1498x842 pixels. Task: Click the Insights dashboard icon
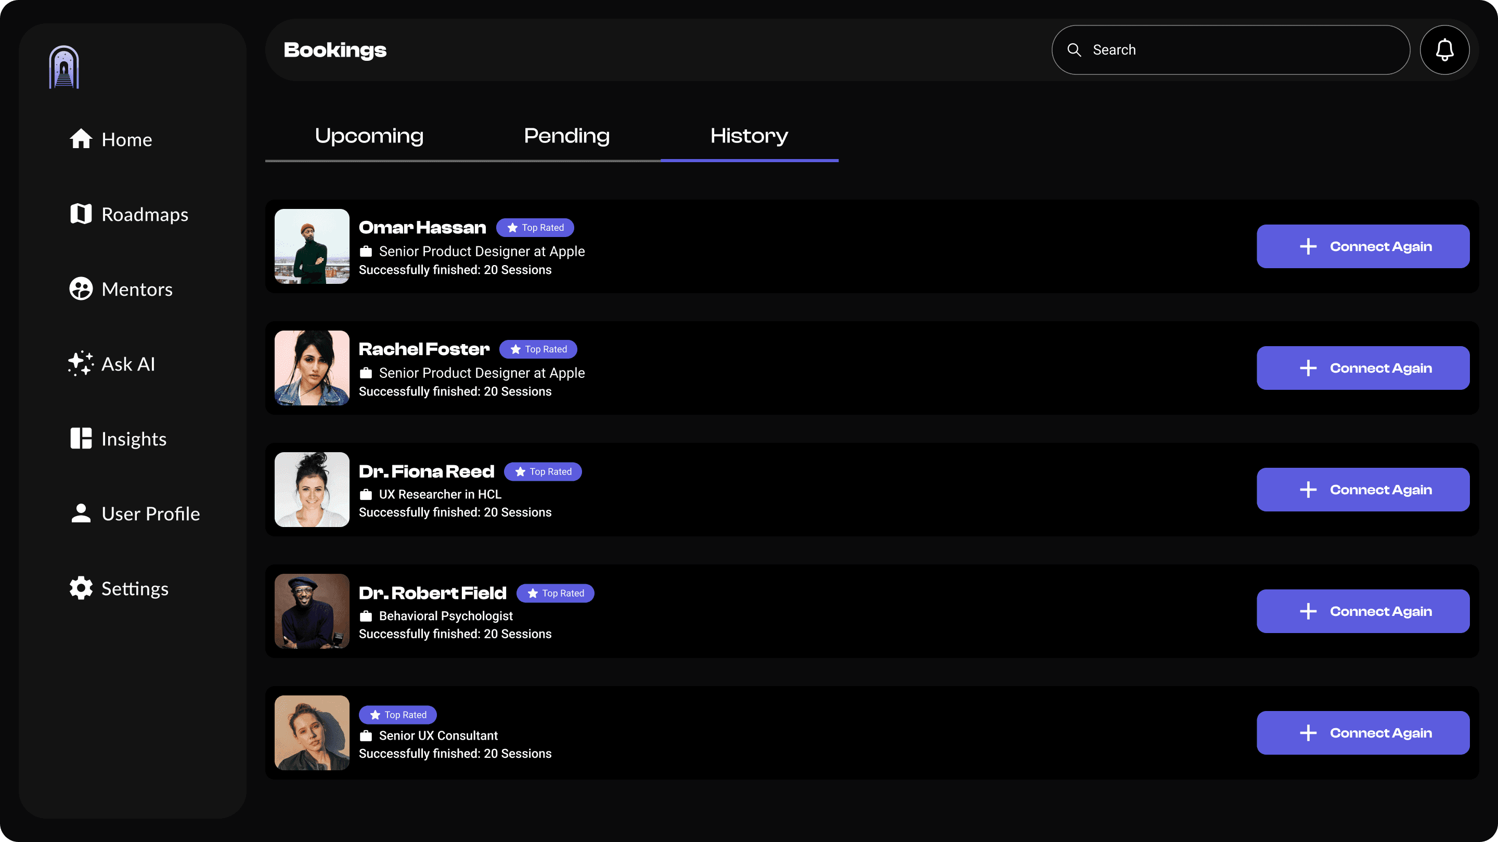point(81,439)
